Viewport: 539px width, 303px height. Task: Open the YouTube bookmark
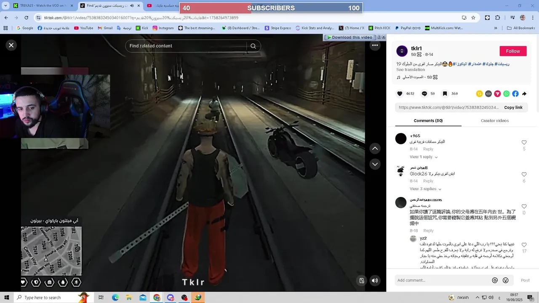83,28
